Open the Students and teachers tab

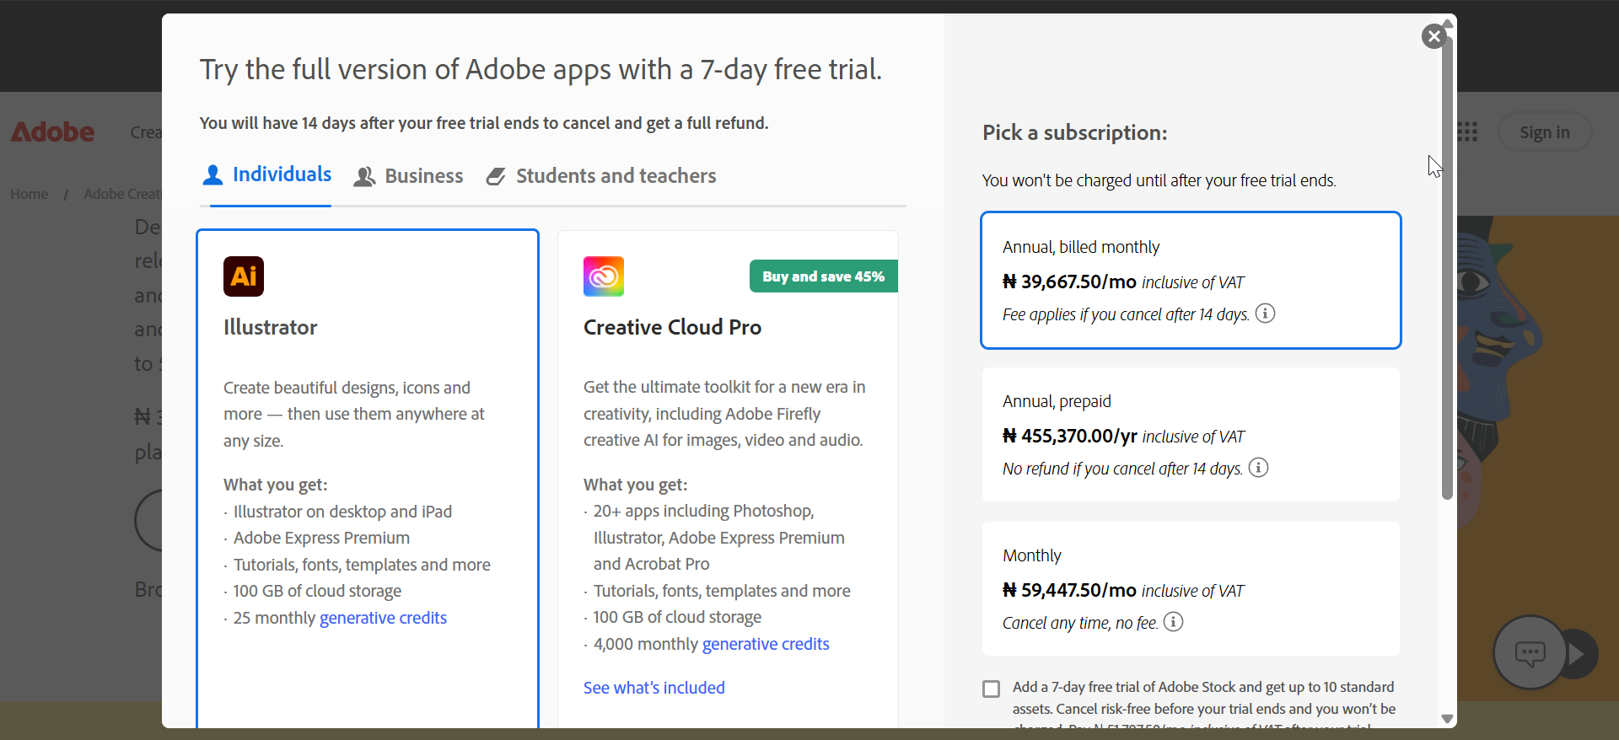click(601, 176)
